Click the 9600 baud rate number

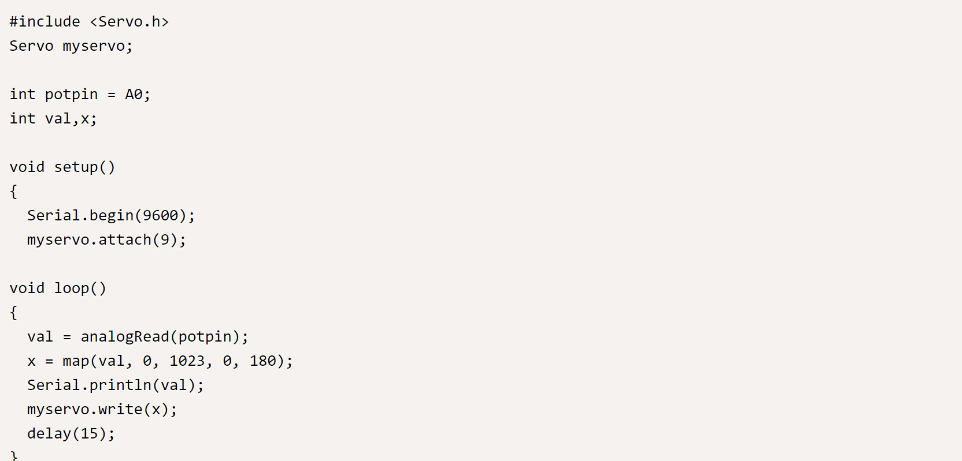click(x=160, y=216)
